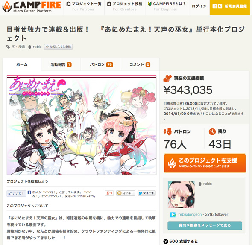252x245 pixels.
Task: Click the Twitter bird icon next to rebisdungeon
Action: pos(173,215)
